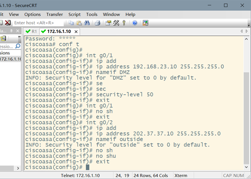
Task: Click 'Telnet: 172.16.1.10' in status bar
Action: (80, 175)
